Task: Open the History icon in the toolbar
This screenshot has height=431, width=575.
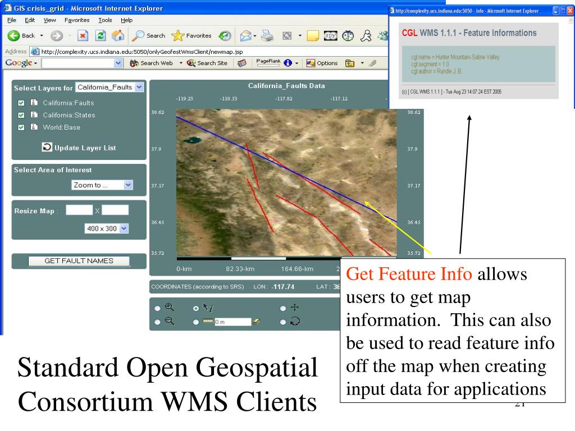Action: tap(225, 35)
